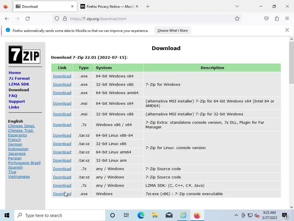
Task: Open the Extensions puzzle icon
Action: click(x=277, y=19)
